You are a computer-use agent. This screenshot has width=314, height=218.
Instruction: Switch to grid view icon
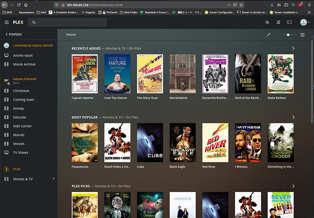click(x=303, y=35)
